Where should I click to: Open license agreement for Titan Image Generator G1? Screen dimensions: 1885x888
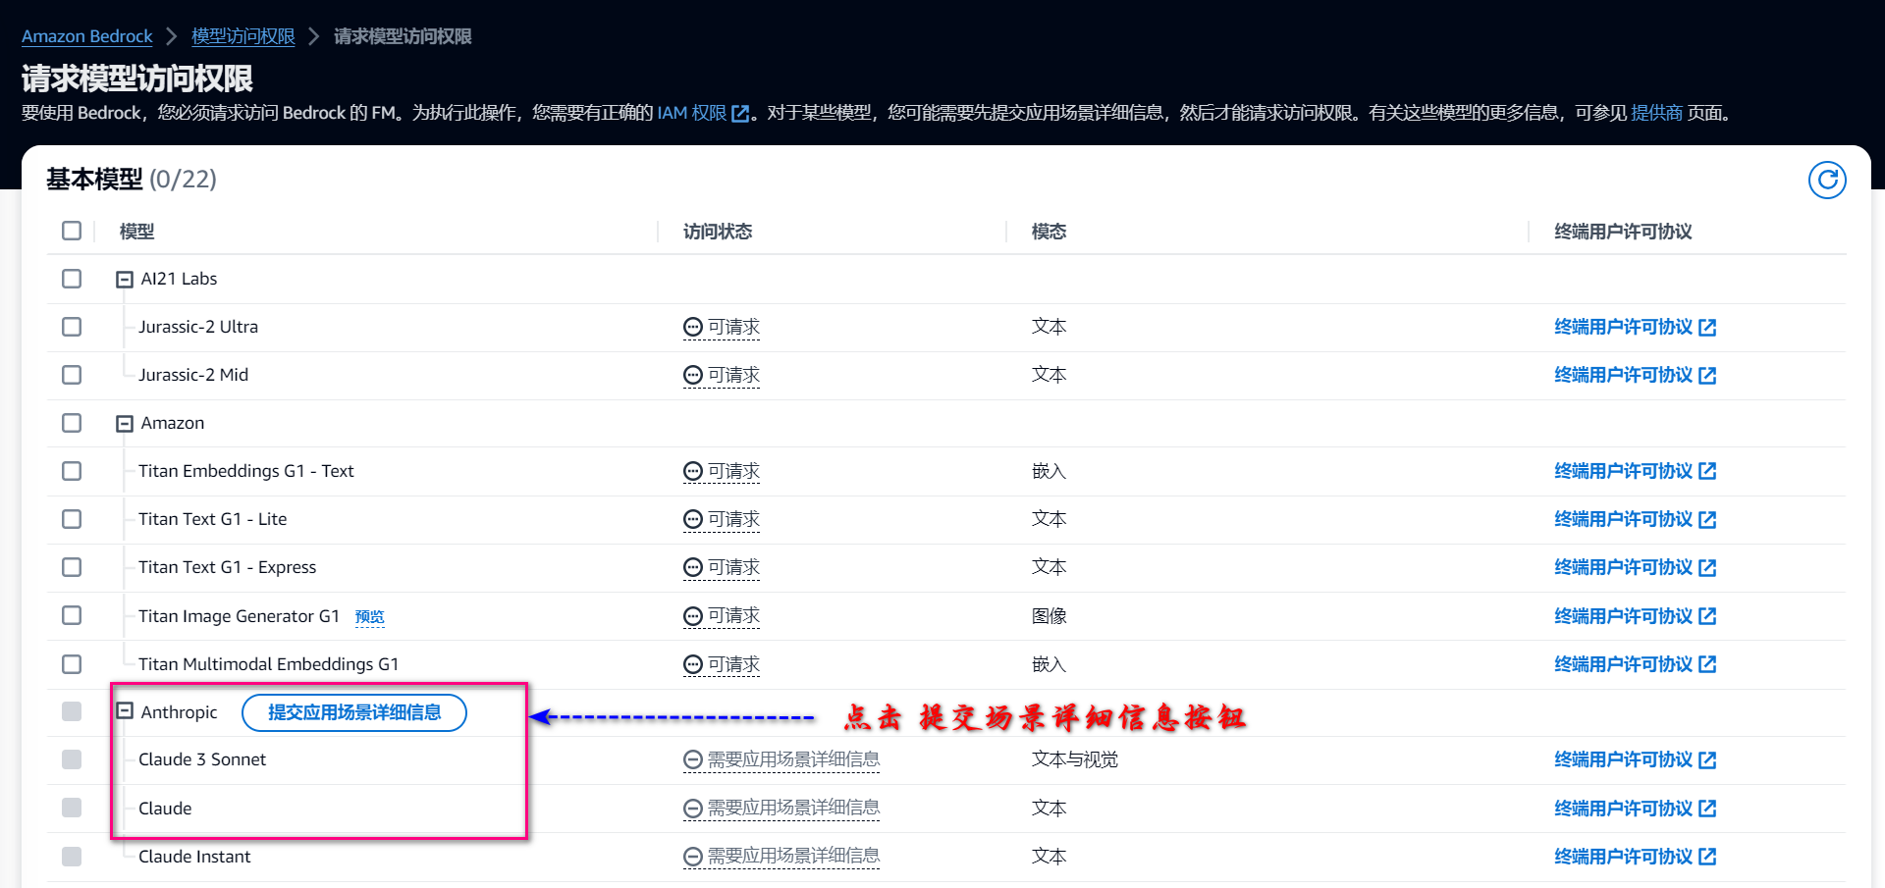[x=1635, y=616]
